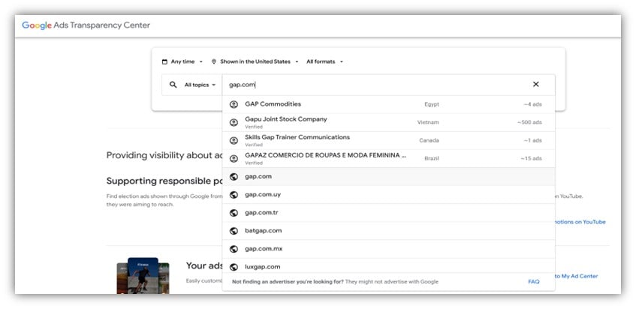Click the ~4 ads count for GAP Commodities
Screen dimensions: 636x309
tap(532, 104)
